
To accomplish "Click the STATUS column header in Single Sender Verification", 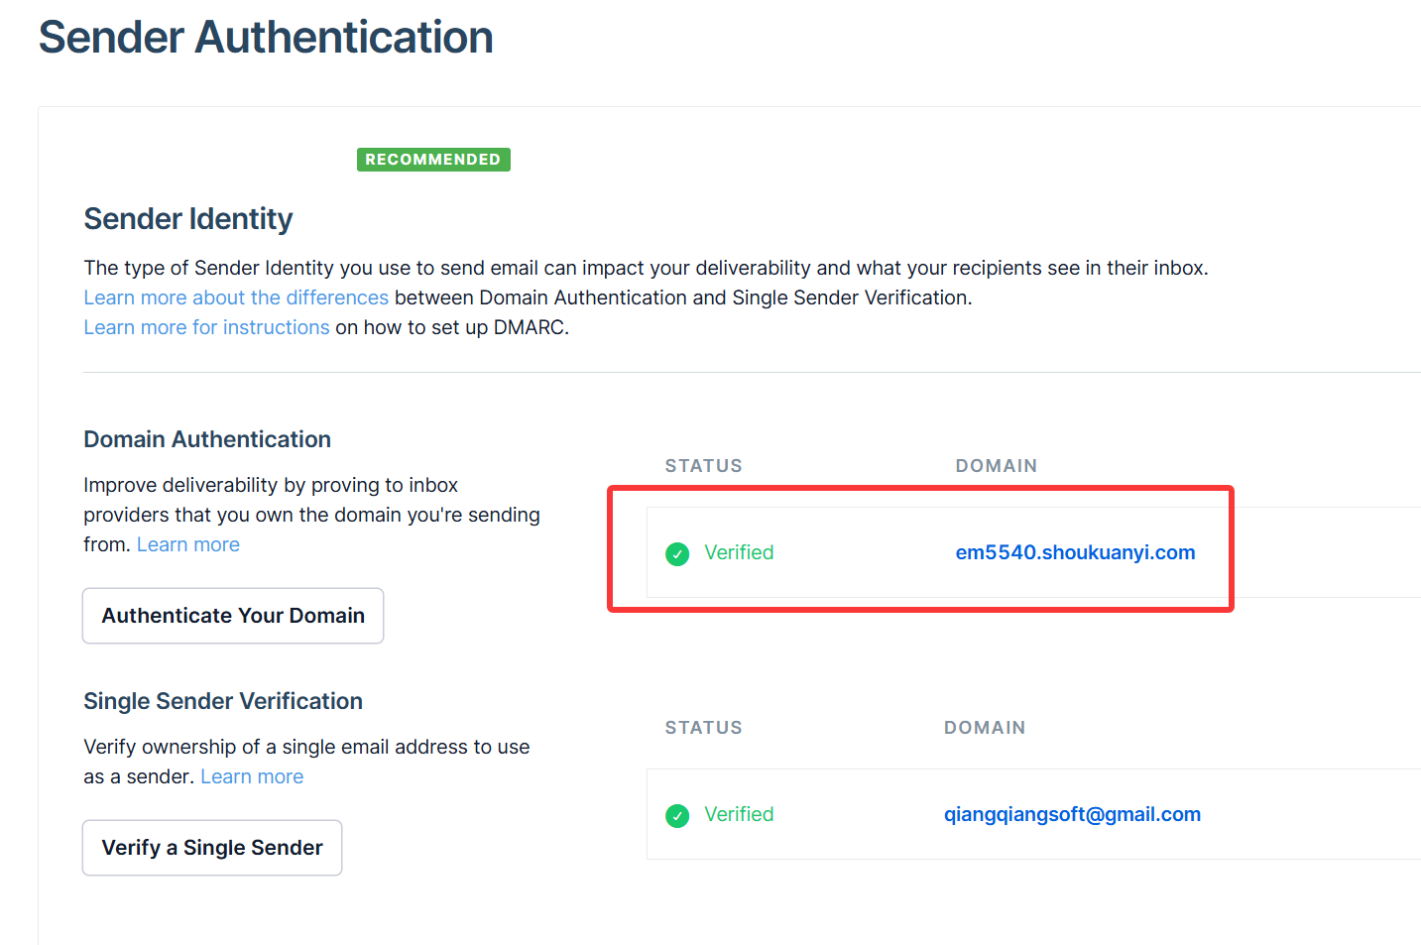I will point(703,728).
